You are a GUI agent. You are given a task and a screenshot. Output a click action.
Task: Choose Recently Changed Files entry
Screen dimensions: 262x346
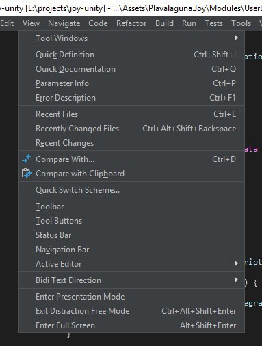click(131, 129)
